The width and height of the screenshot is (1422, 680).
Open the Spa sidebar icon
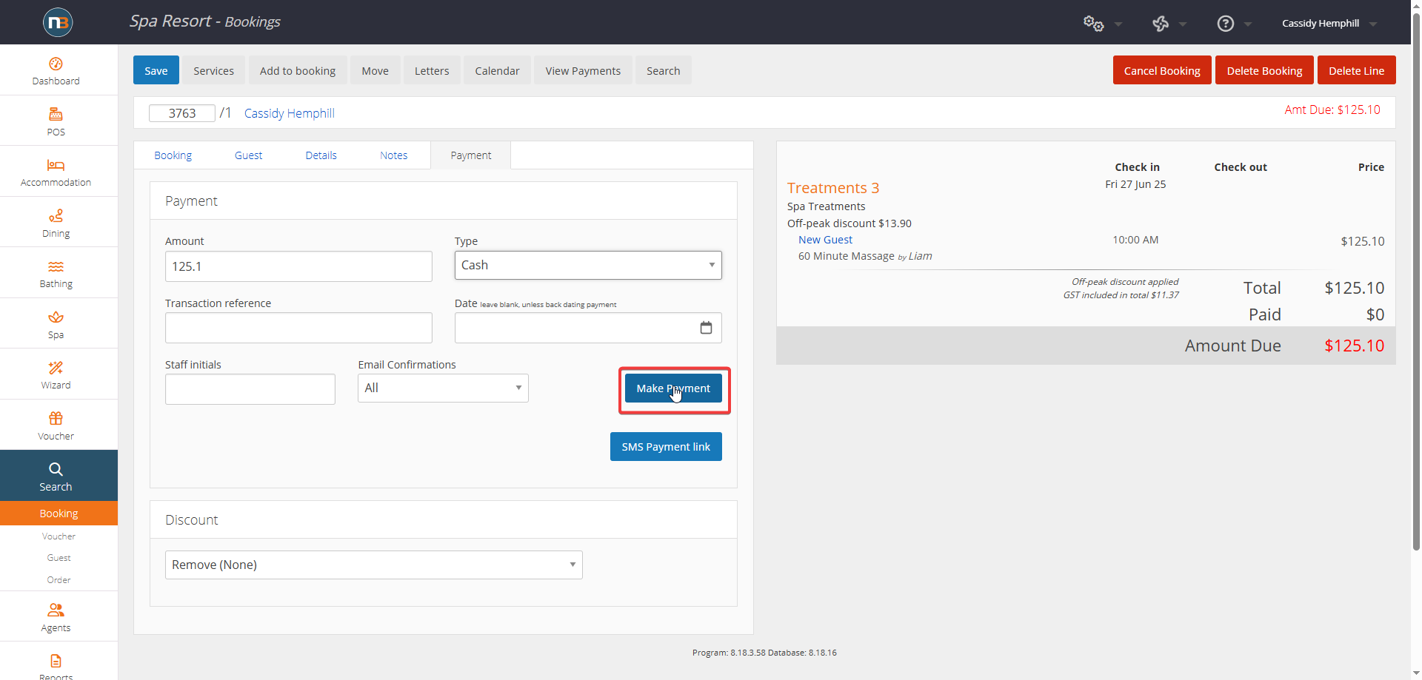coord(56,317)
